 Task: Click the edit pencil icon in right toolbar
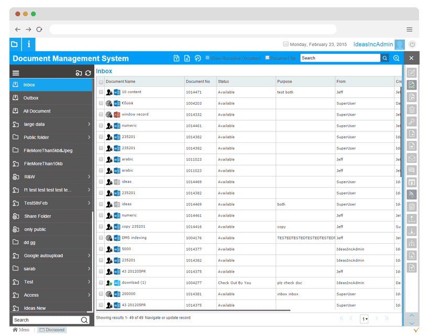pos(412,73)
